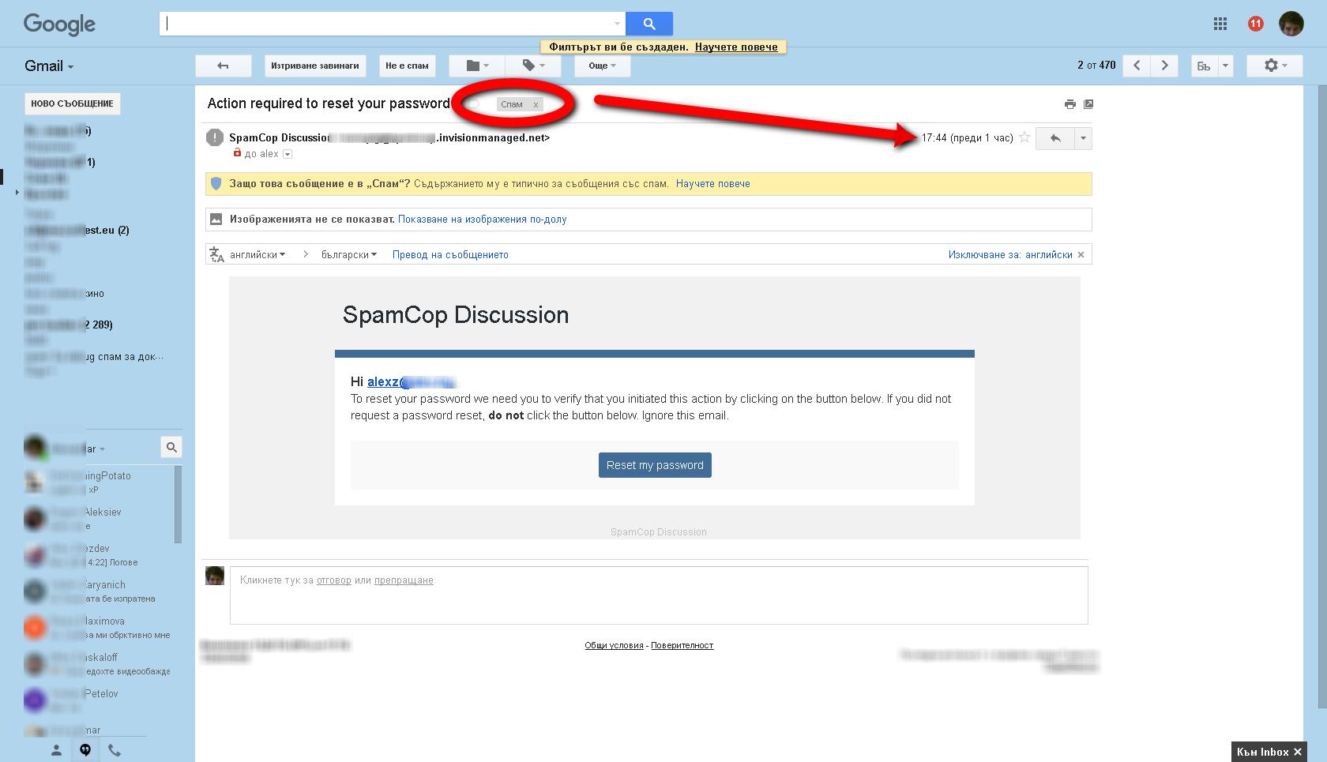Open the account profile avatar
The image size is (1327, 762).
pyautogui.click(x=1291, y=24)
